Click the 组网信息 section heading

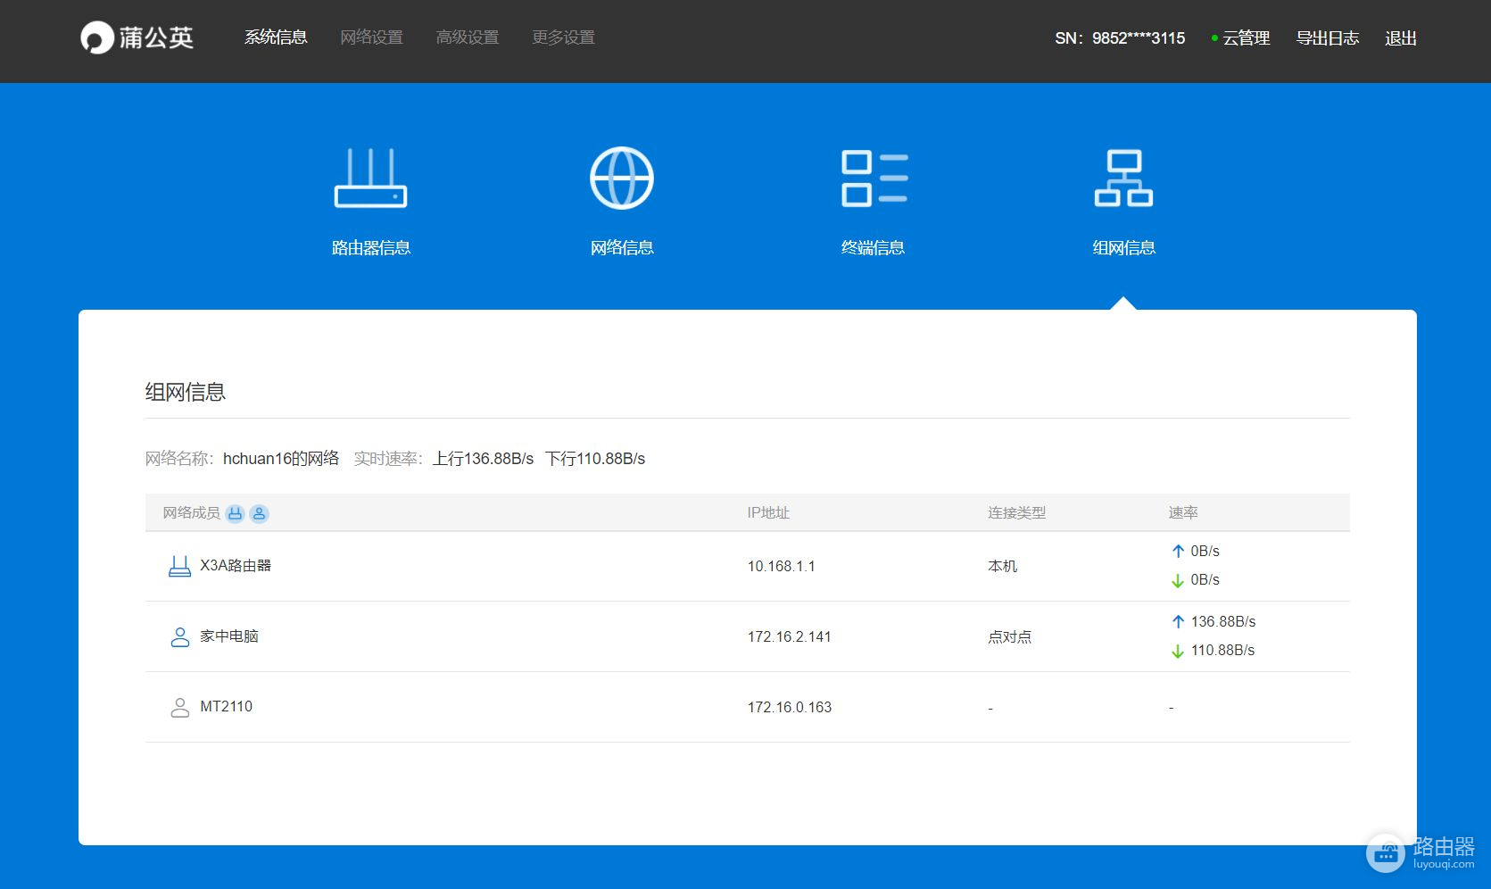186,392
